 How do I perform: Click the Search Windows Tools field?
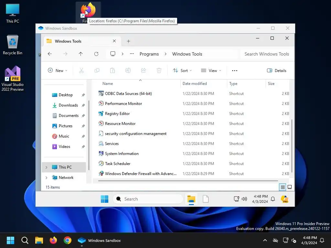click(x=267, y=54)
